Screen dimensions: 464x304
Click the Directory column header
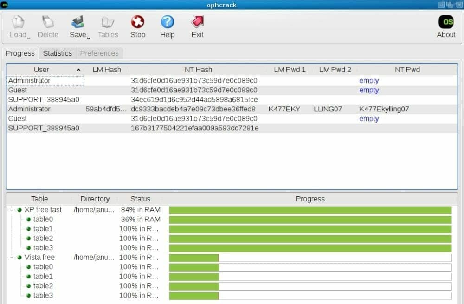(x=95, y=199)
